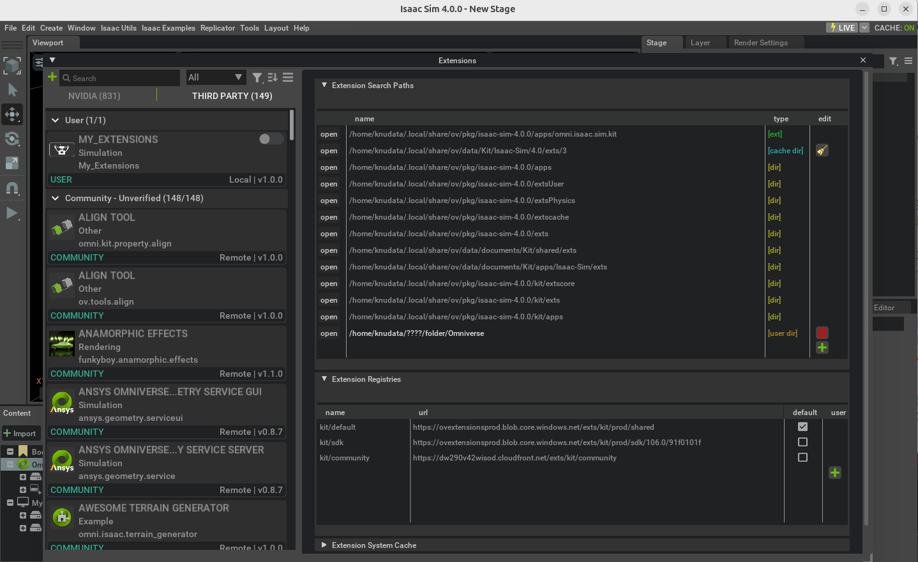This screenshot has width=918, height=562.
Task: Switch to the NVIDIA (831) tab
Action: point(94,96)
